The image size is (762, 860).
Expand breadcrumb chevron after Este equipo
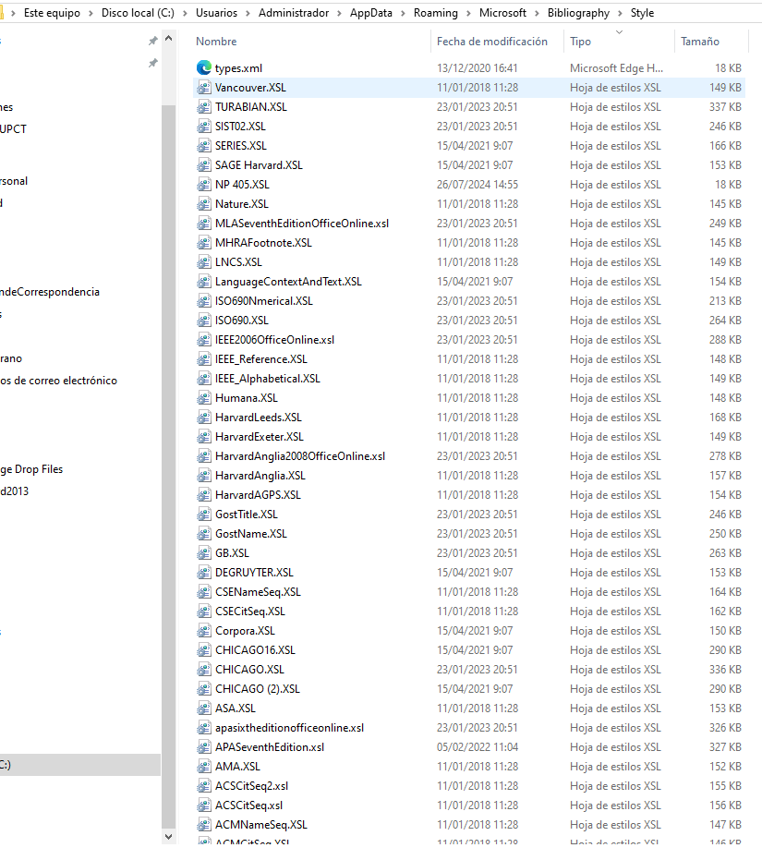(91, 13)
